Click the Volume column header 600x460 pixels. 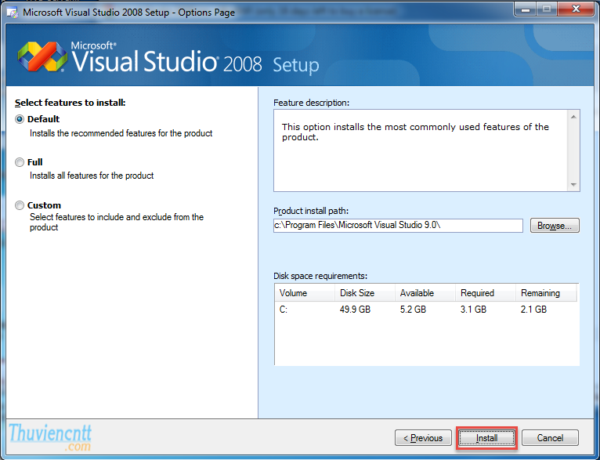305,293
